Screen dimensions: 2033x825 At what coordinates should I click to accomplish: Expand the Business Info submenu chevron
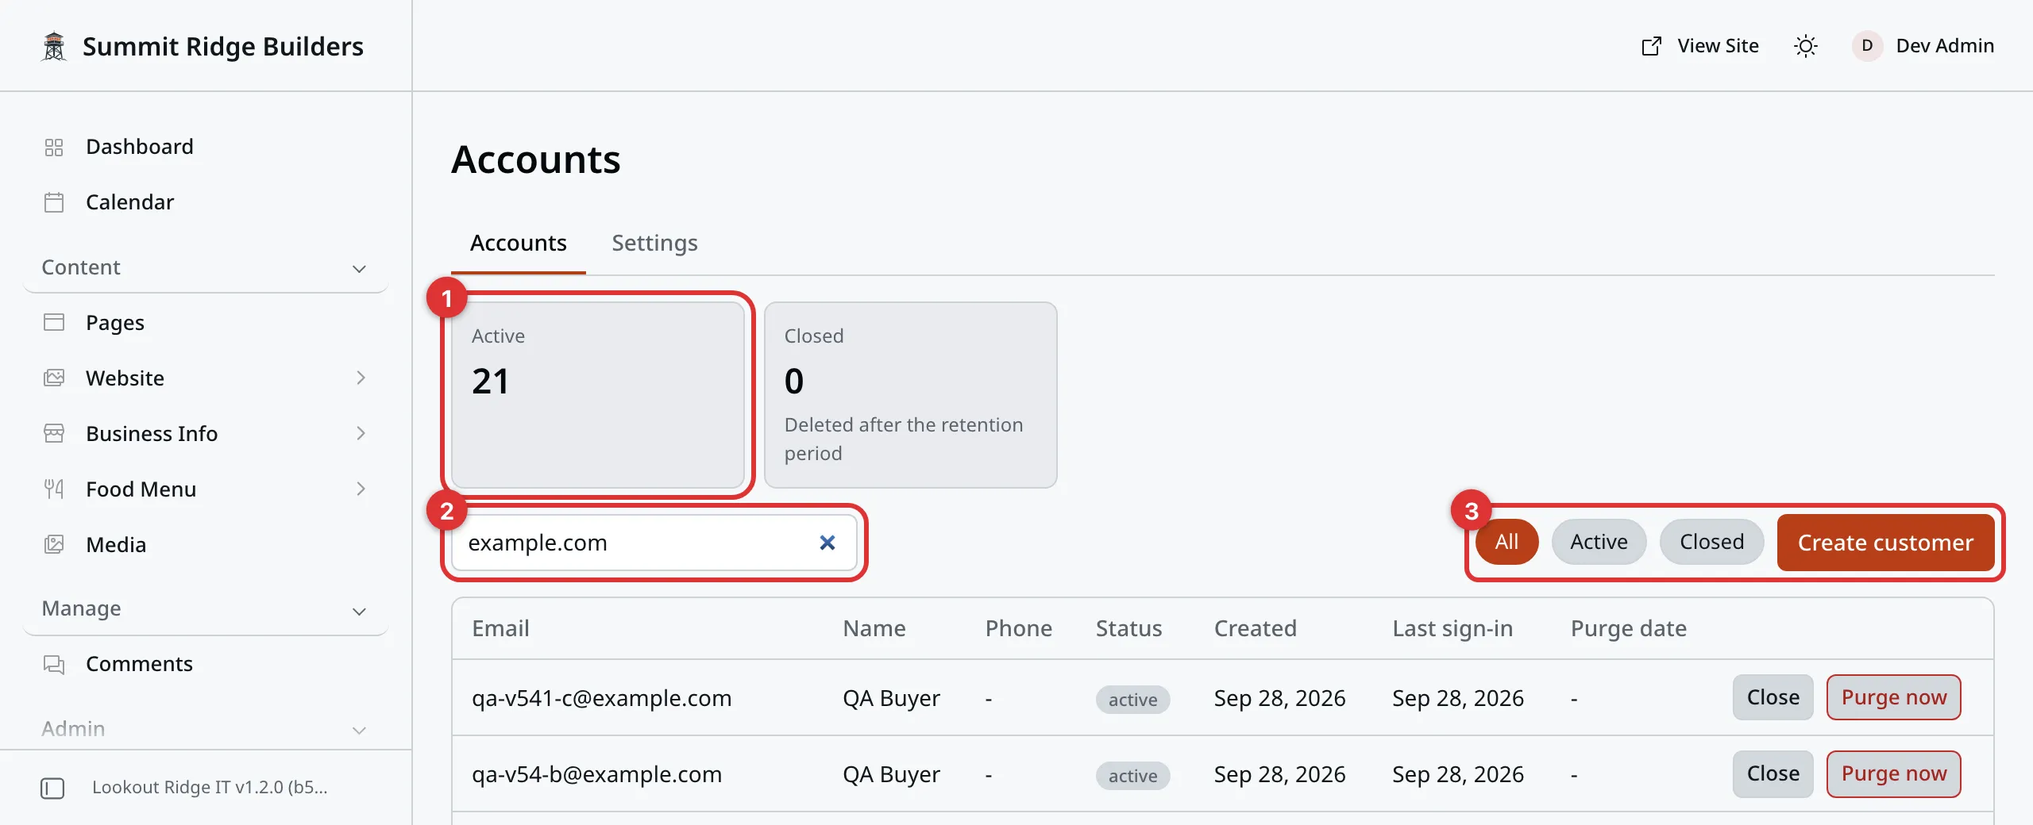(361, 434)
